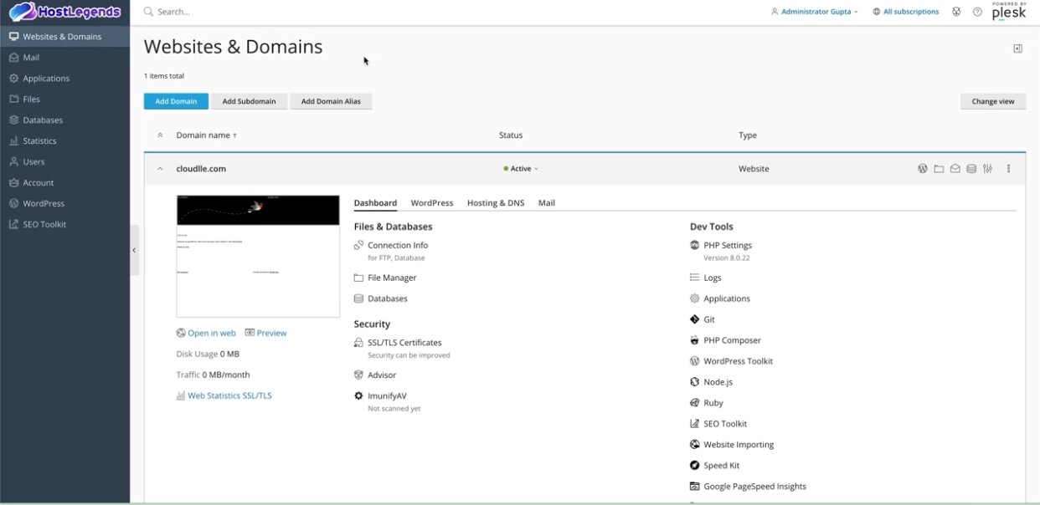
Task: Click the Change view button
Action: pyautogui.click(x=993, y=101)
